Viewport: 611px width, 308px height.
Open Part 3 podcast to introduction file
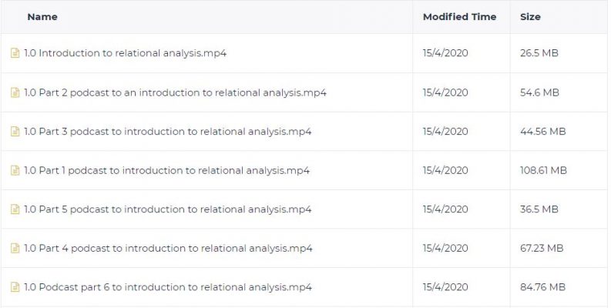coord(167,132)
